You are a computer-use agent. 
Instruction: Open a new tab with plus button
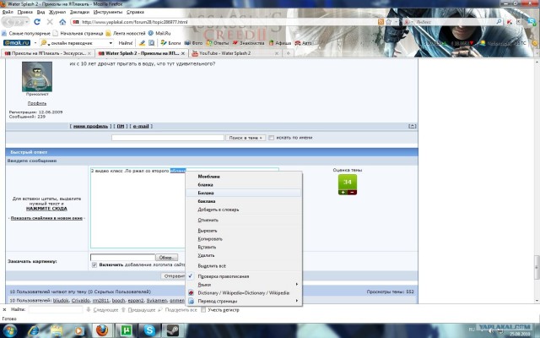click(x=289, y=53)
